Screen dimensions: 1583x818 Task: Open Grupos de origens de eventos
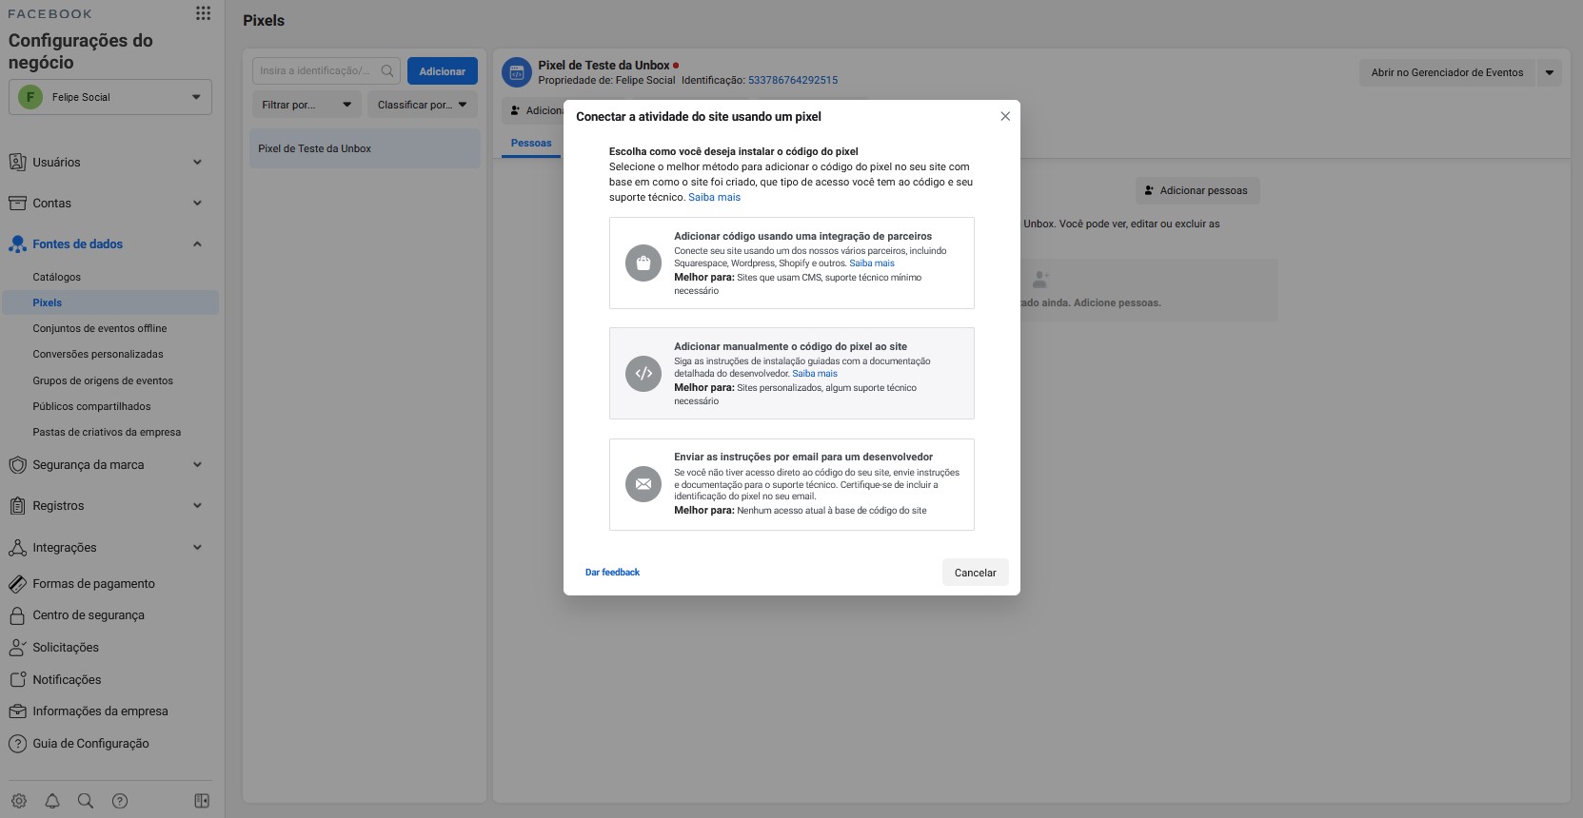(x=103, y=380)
